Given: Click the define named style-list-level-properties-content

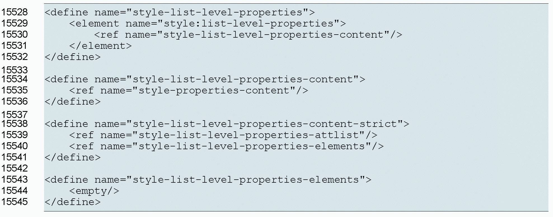Looking at the screenshot, I should click(205, 79).
